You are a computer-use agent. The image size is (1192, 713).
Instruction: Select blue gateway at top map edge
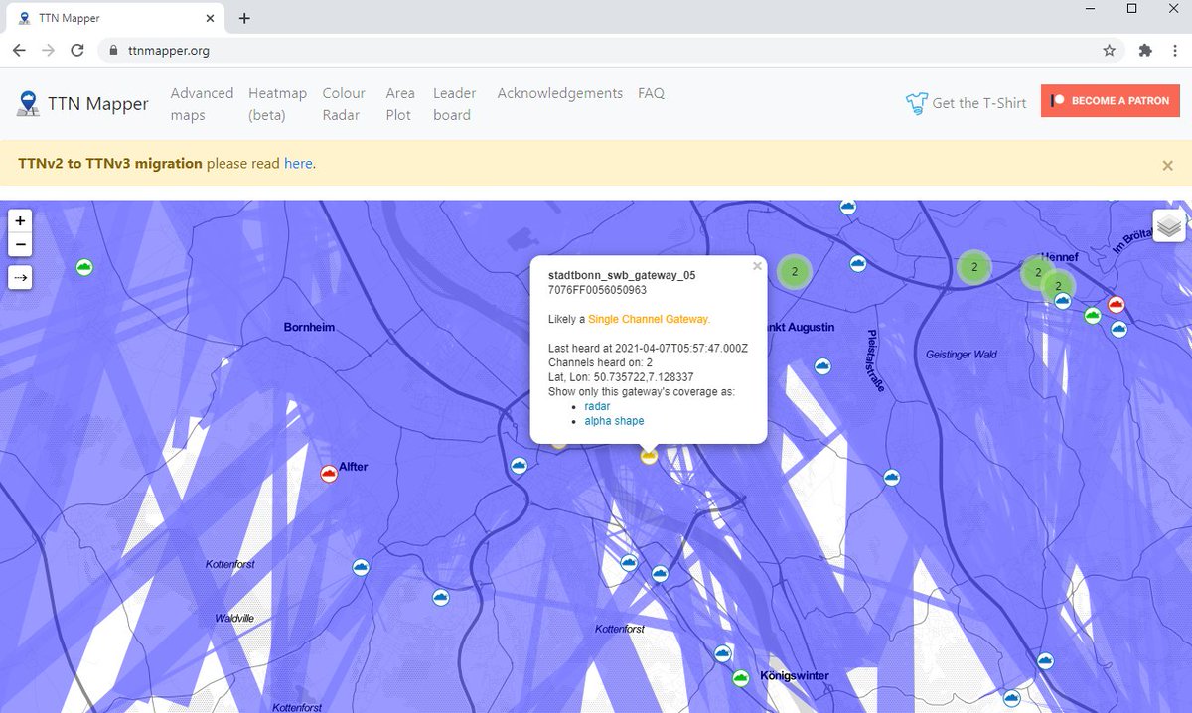[x=847, y=207]
